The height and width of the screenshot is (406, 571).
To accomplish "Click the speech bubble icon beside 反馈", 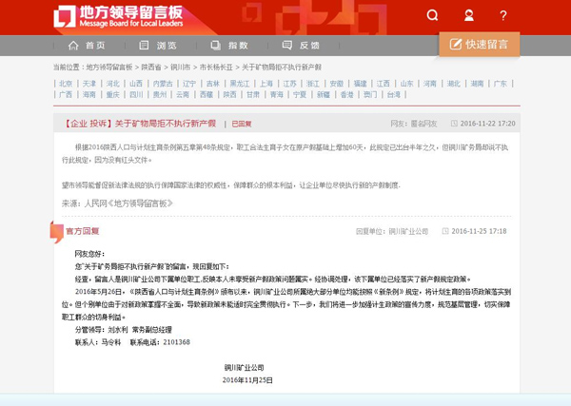I will click(x=287, y=45).
